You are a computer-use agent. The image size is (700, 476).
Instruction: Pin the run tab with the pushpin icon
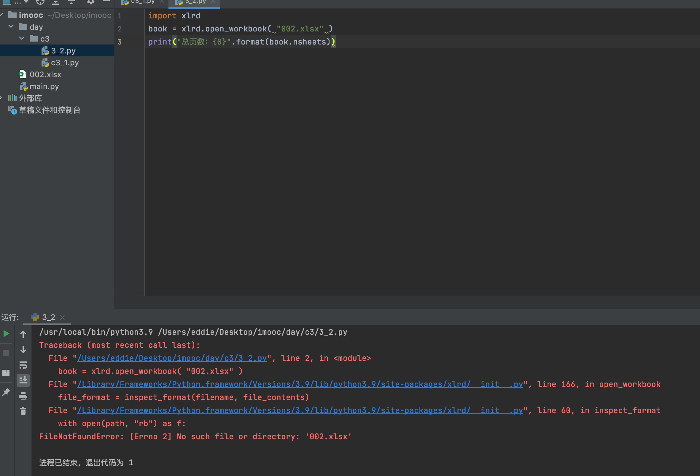(6, 392)
